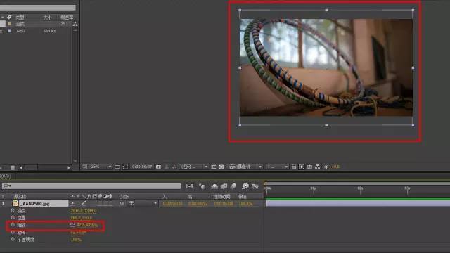The height and width of the screenshot is (253, 450).
Task: Toggle the opacity stopwatch keyframe toggle
Action: click(13, 239)
